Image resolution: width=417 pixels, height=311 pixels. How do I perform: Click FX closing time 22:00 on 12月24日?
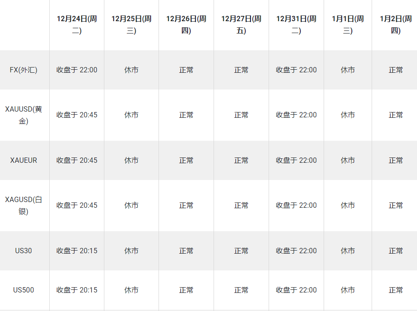click(77, 70)
